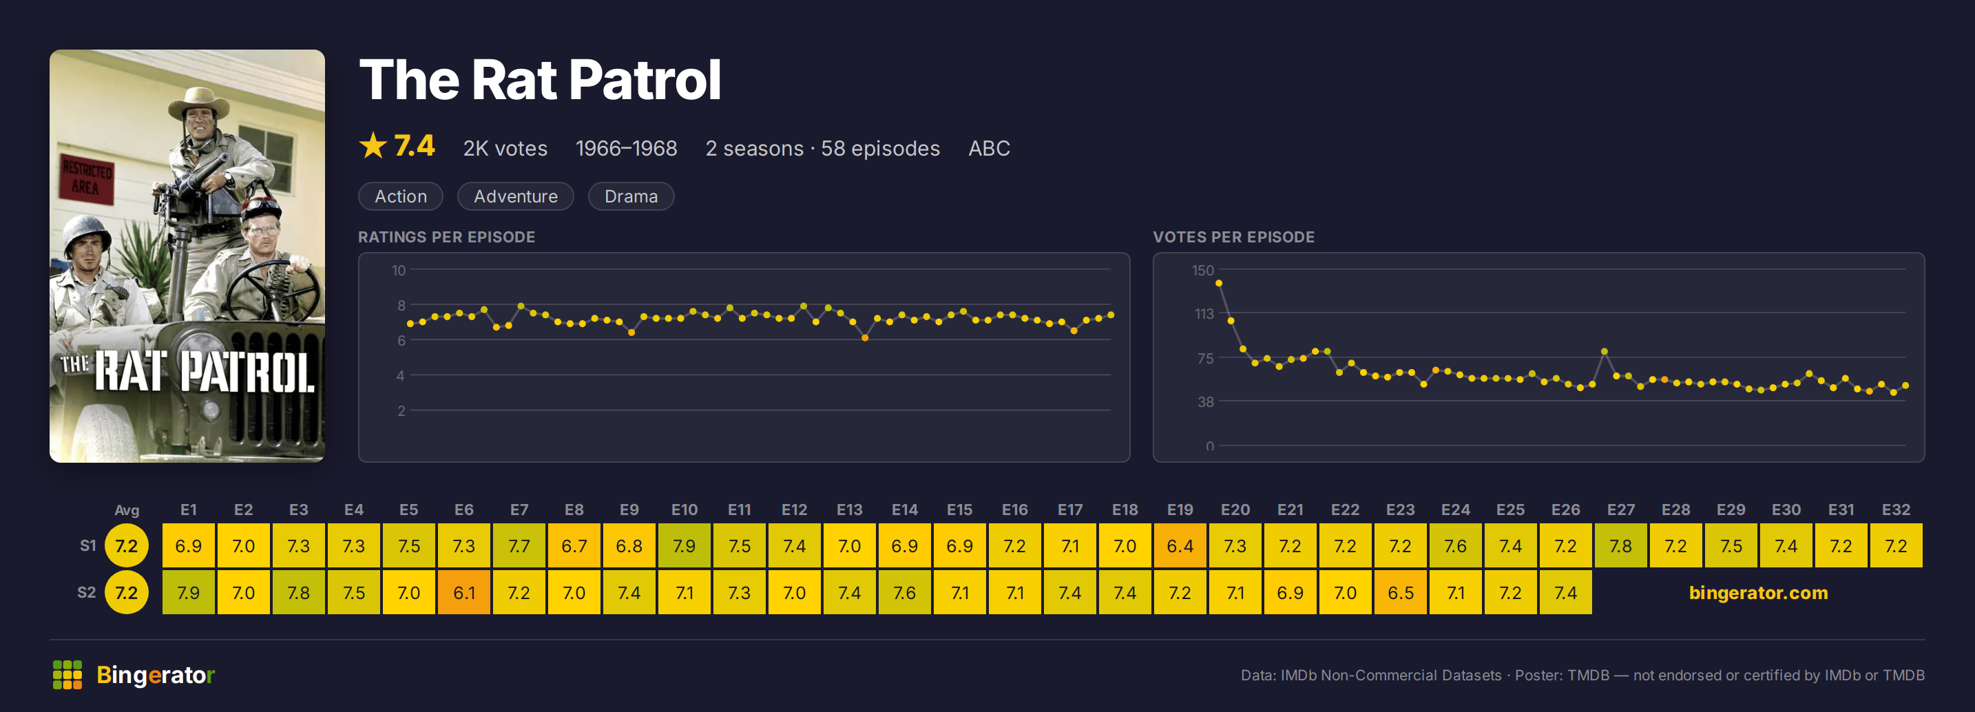Click the first point in votes chart
Viewport: 1975px width, 712px height.
click(x=1219, y=284)
